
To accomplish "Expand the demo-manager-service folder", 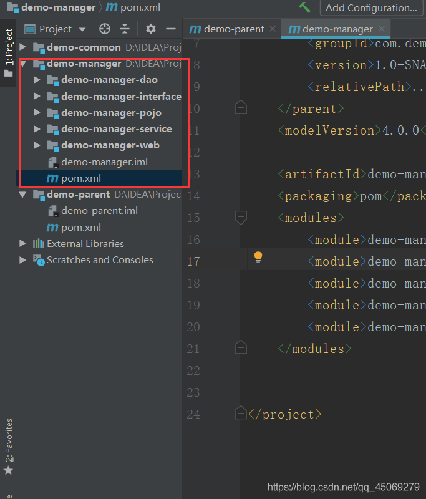I will 37,129.
